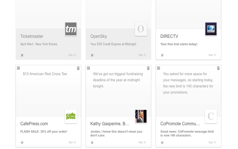Screen dimensions: 238x149
Task: Click the Ticketmaster tm logo
Action: coord(71,29)
